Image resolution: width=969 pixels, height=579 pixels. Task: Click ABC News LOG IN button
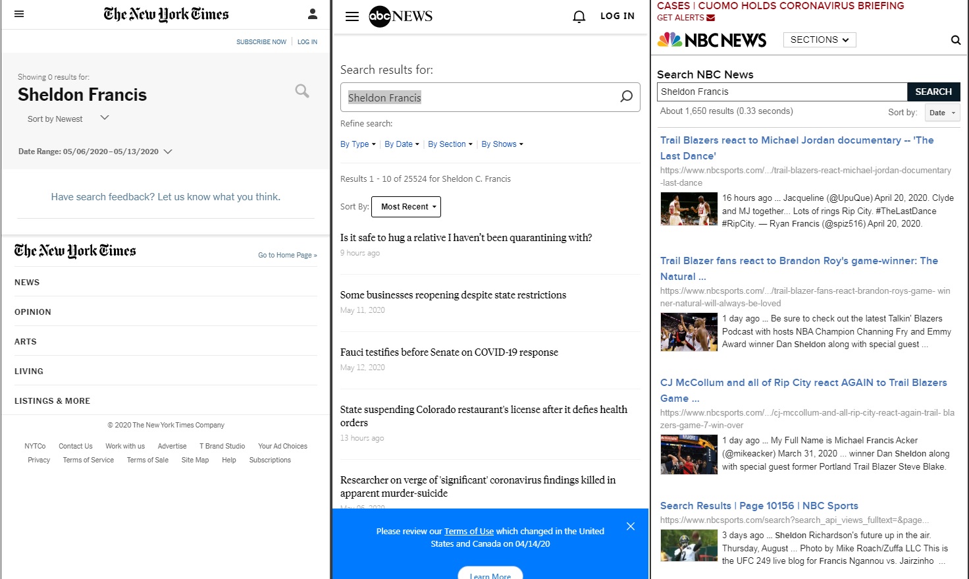pyautogui.click(x=617, y=16)
